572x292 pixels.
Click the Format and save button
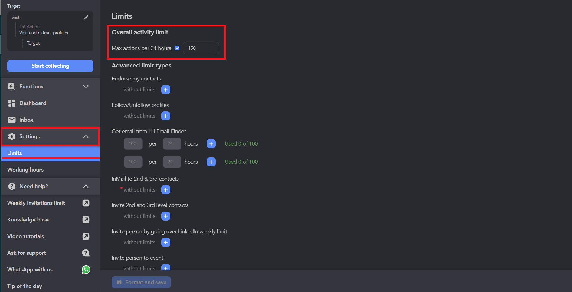[141, 282]
